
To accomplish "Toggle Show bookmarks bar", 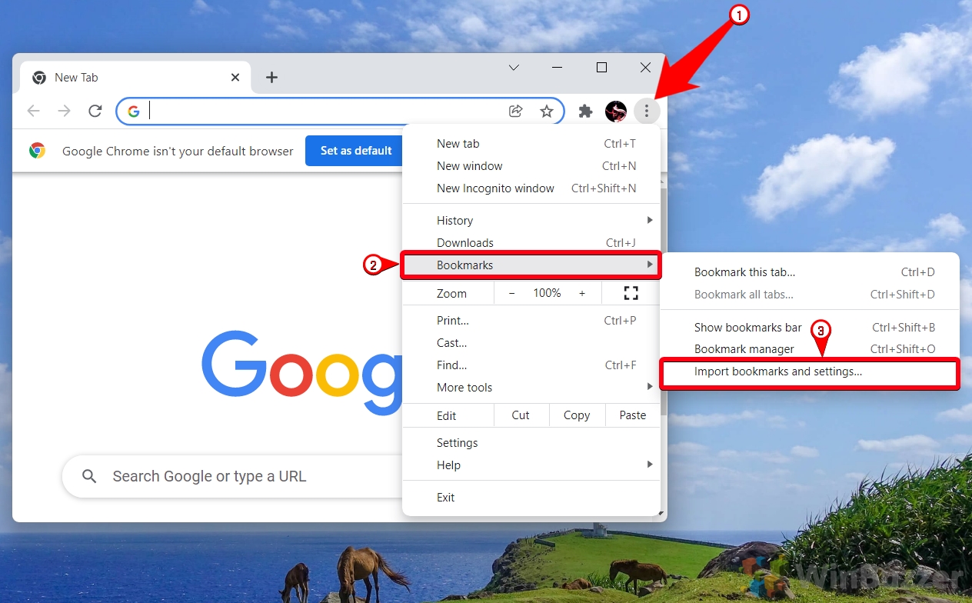I will pos(747,327).
